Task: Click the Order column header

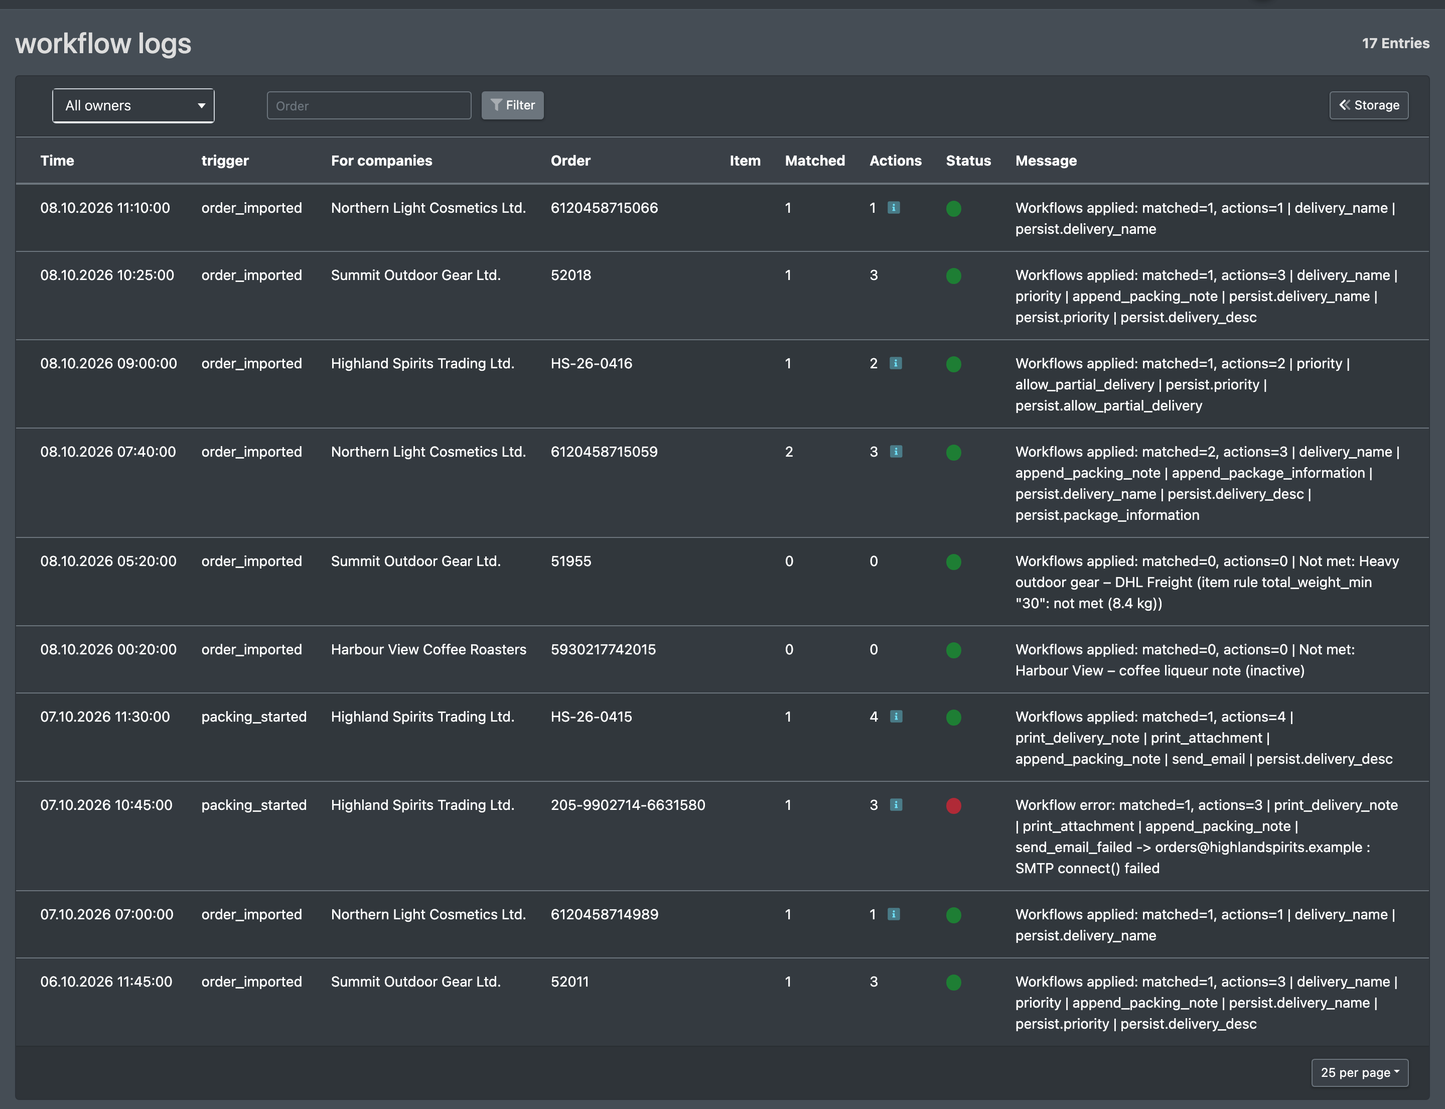Action: pos(570,161)
